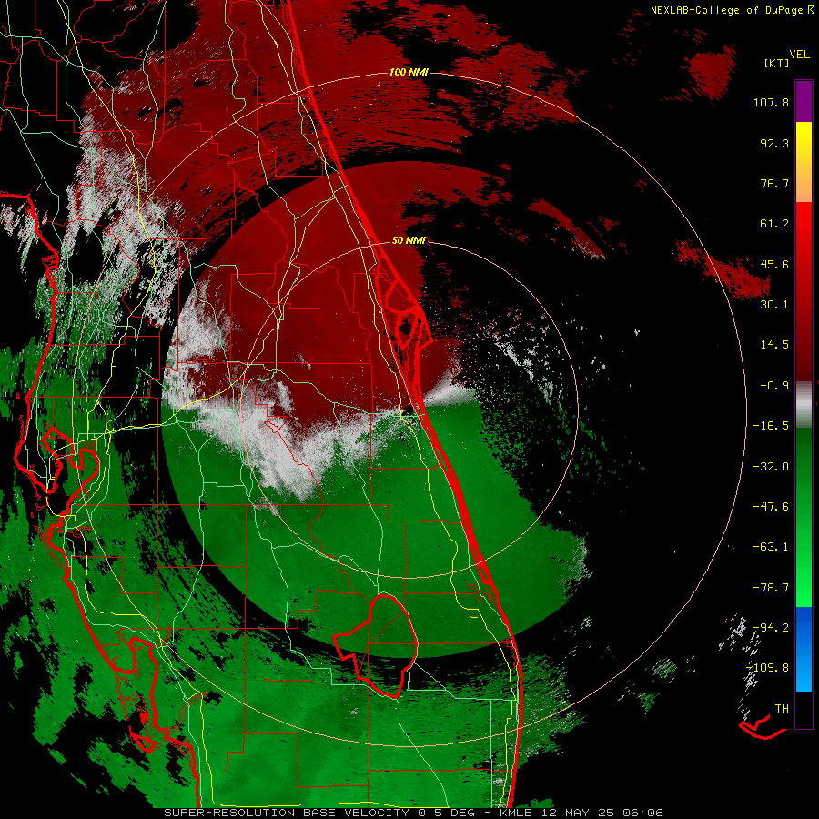Select the 14.5 scale value
Screen dimensions: 819x819
coord(774,345)
